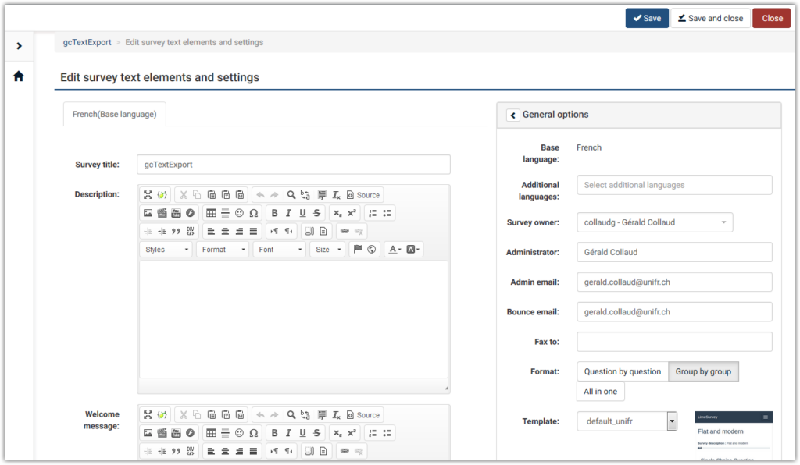800x465 pixels.
Task: Open the Font dropdown in Description editor
Action: tap(280, 250)
